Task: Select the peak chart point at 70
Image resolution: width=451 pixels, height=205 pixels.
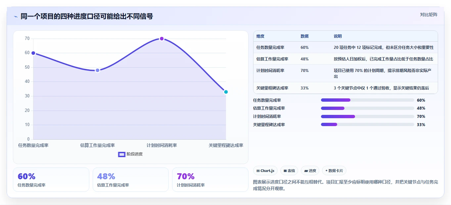Action: point(162,39)
